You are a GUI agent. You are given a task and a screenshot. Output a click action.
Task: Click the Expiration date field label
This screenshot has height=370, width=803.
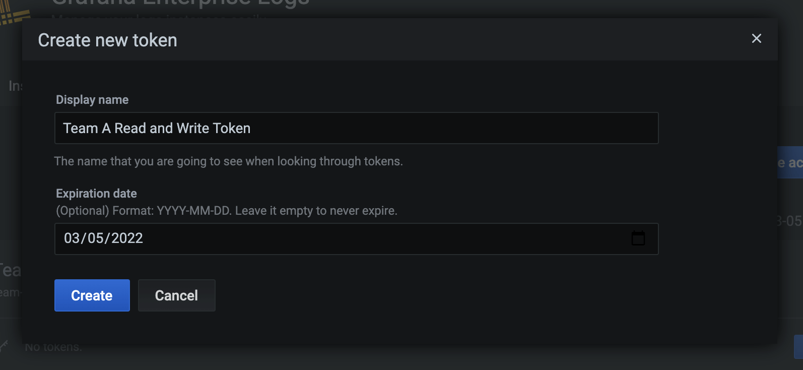96,194
